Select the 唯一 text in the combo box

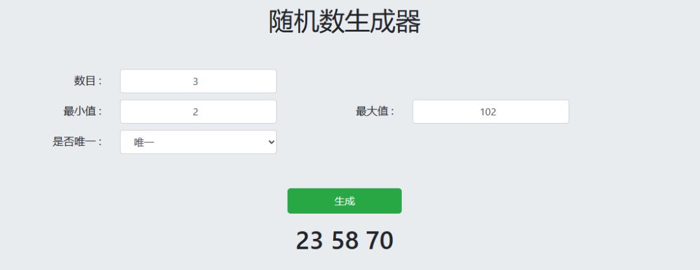(144, 142)
